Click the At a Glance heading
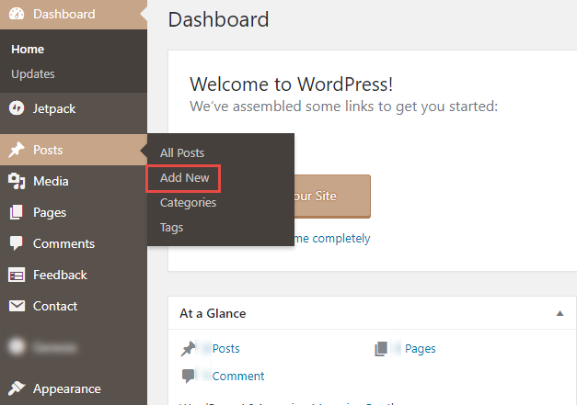Image resolution: width=577 pixels, height=405 pixels. (213, 313)
